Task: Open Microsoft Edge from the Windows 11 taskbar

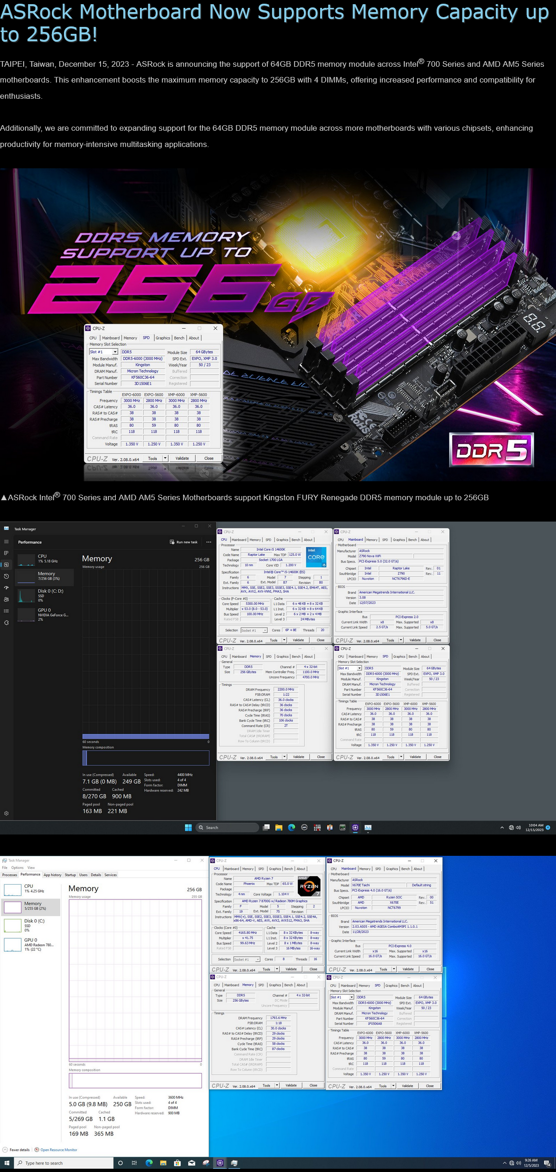Action: tap(291, 828)
